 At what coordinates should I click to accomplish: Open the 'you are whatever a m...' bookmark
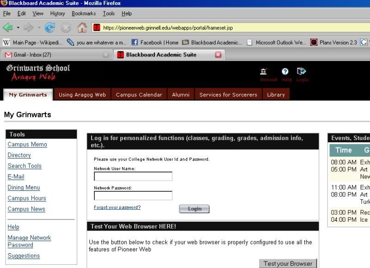click(x=97, y=43)
